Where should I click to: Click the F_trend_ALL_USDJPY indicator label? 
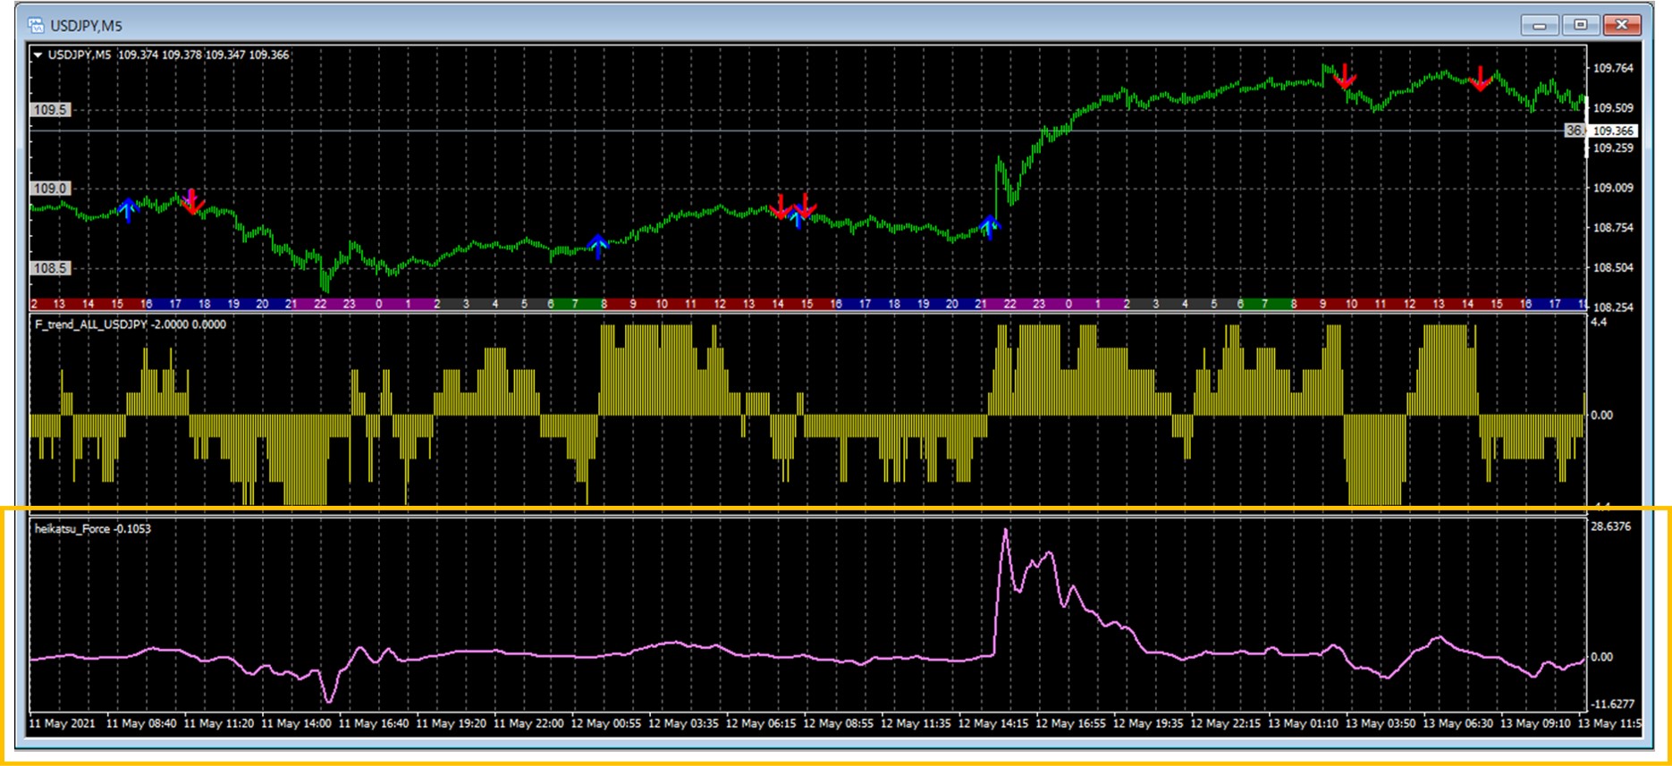pyautogui.click(x=90, y=324)
